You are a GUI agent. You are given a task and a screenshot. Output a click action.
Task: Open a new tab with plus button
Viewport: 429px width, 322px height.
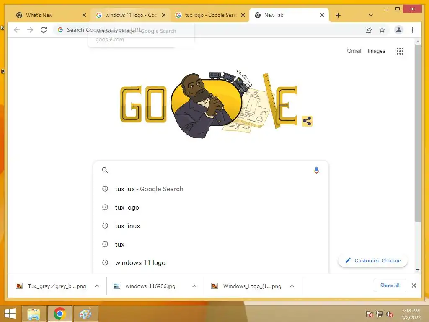pyautogui.click(x=338, y=15)
